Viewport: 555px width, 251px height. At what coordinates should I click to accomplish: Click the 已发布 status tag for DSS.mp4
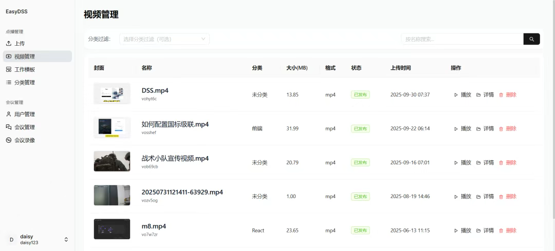360,95
